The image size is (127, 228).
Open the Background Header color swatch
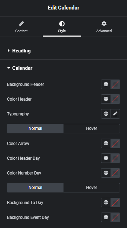(115, 84)
